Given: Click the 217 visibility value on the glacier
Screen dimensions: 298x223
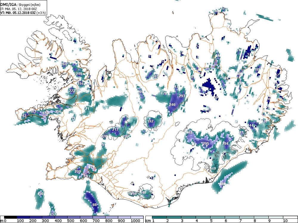Looking at the screenshot, I should pyautogui.click(x=115, y=130).
